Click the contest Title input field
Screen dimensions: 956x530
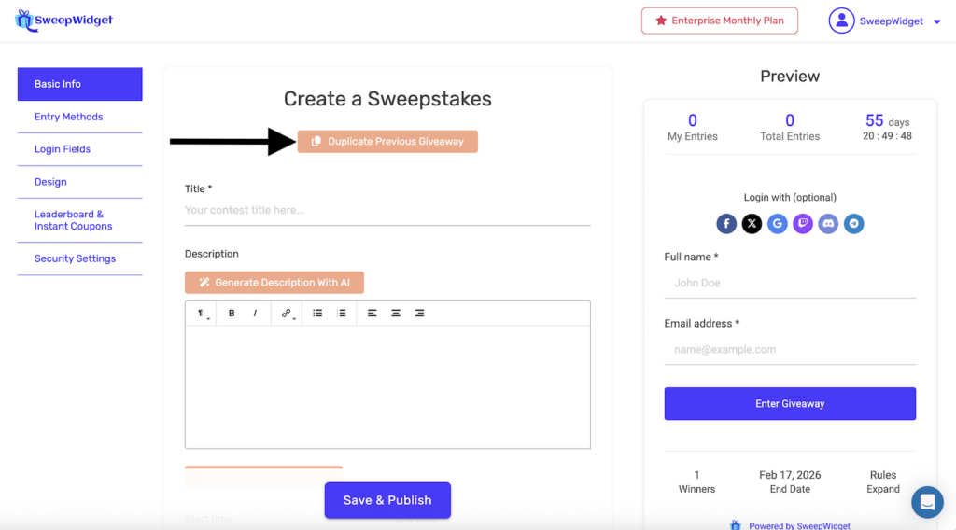[387, 211]
